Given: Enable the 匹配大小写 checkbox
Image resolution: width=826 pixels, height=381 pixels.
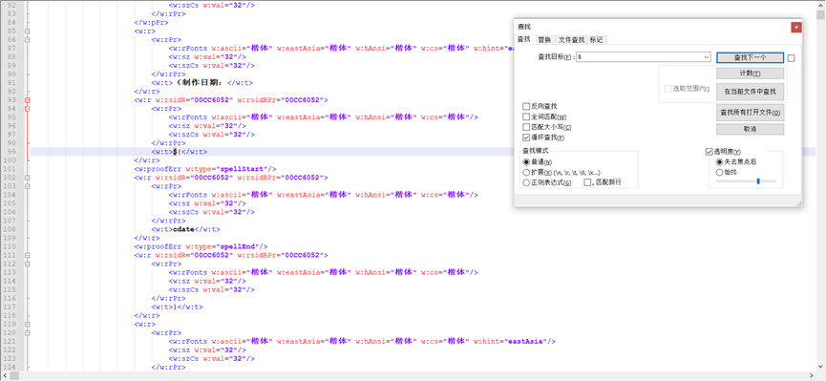Looking at the screenshot, I should click(x=526, y=127).
